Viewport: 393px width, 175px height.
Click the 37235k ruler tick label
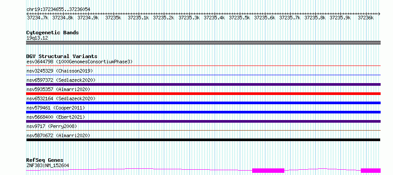coord(113,18)
